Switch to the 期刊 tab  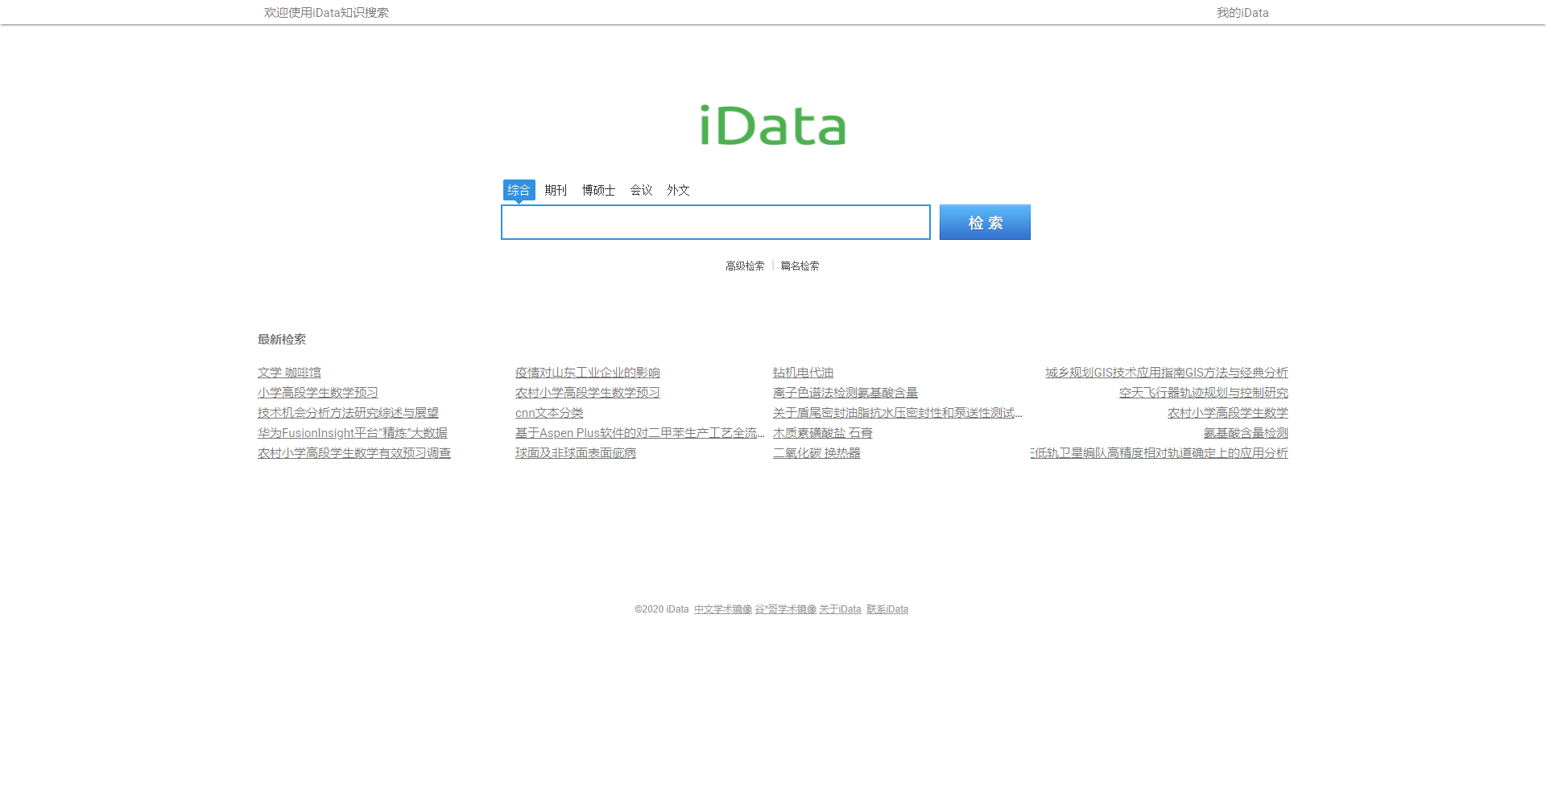pos(556,190)
